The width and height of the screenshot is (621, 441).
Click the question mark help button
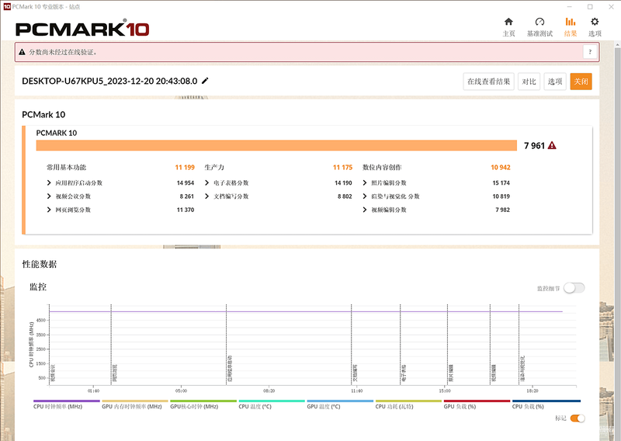(590, 52)
